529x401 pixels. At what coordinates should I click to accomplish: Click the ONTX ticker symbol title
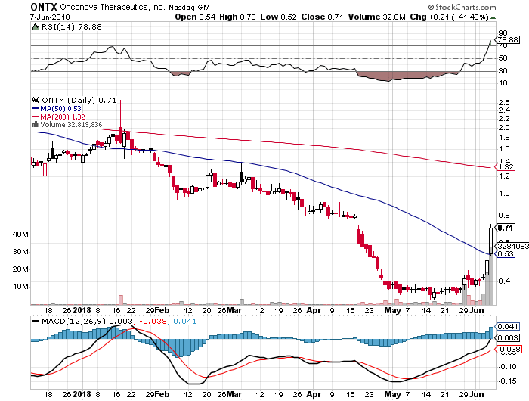[44, 6]
